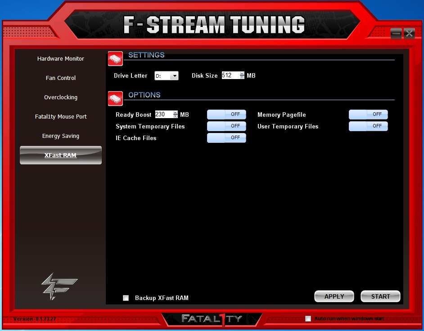Open Fatal1ty Mouse Port settings
424x331 pixels.
pos(61,116)
